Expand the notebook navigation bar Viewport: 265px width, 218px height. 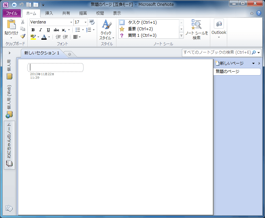coord(9,53)
